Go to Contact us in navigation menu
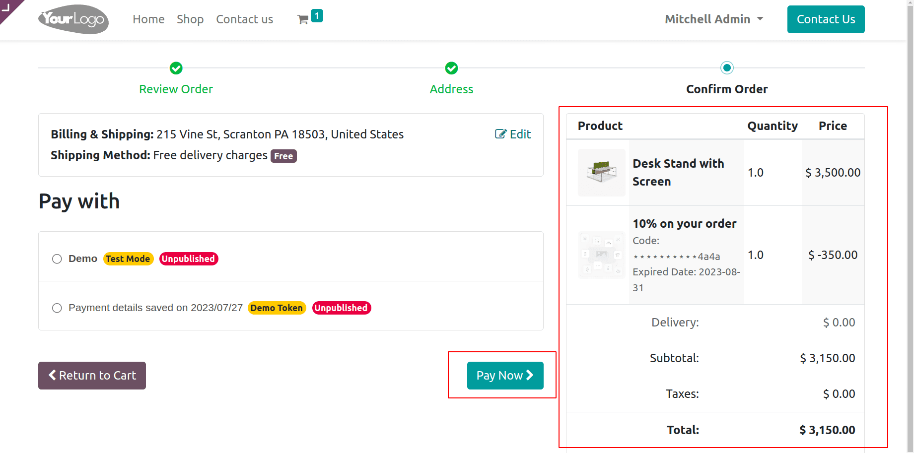The height and width of the screenshot is (453, 914). [x=244, y=19]
